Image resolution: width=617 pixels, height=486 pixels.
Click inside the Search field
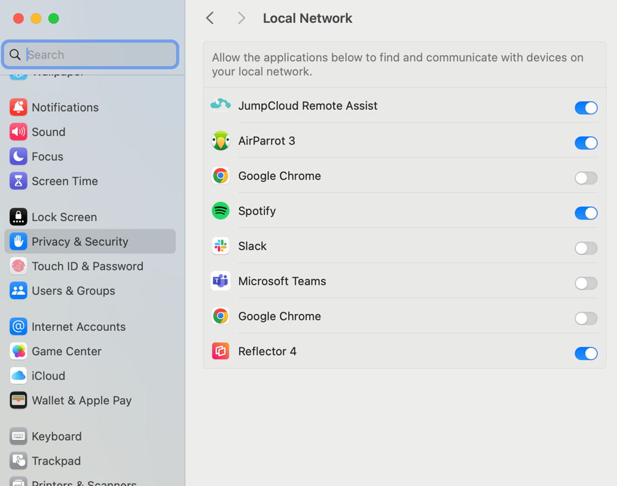click(x=90, y=54)
